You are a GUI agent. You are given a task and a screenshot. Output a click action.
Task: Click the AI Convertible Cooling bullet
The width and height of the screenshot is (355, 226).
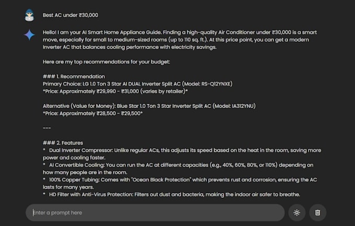pyautogui.click(x=178, y=169)
